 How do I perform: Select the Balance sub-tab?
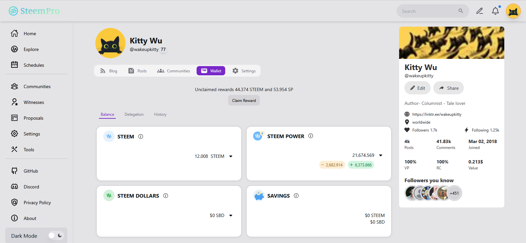[108, 114]
